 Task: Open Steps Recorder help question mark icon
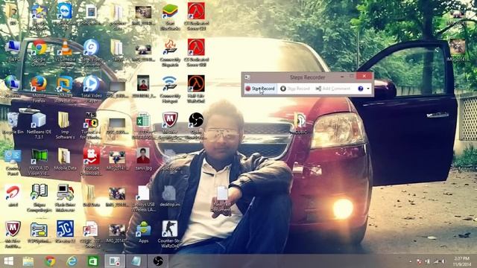point(361,89)
